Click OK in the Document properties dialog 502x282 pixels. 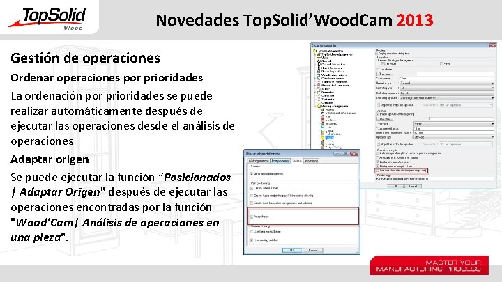(x=395, y=186)
